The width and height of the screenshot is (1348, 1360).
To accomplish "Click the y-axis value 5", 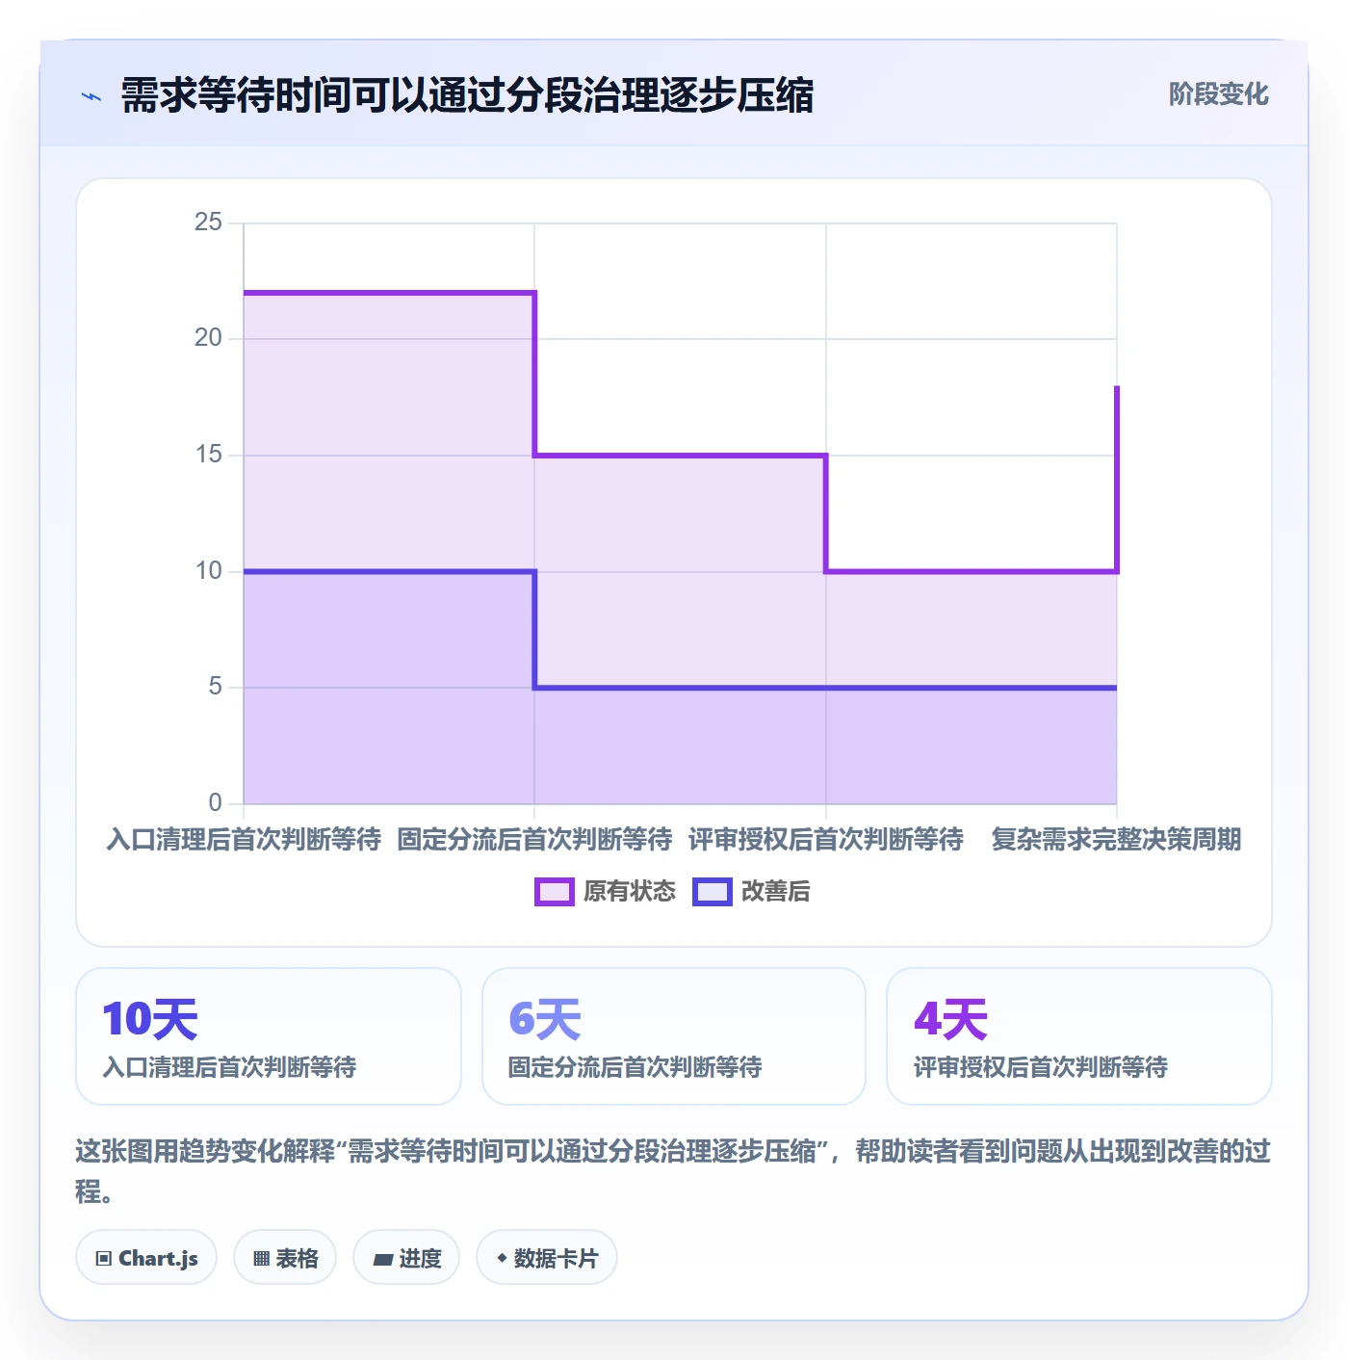I will coord(215,687).
